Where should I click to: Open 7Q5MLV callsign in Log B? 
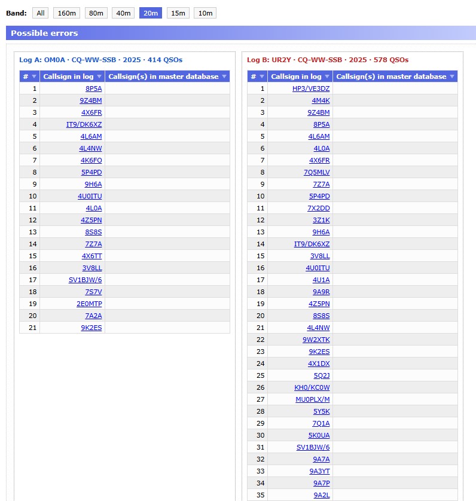pos(317,172)
